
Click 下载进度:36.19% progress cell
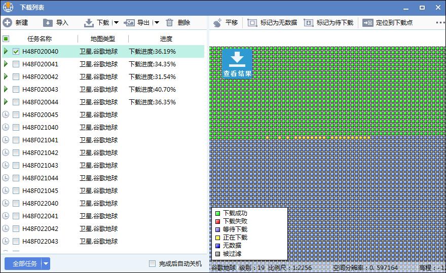[152, 52]
